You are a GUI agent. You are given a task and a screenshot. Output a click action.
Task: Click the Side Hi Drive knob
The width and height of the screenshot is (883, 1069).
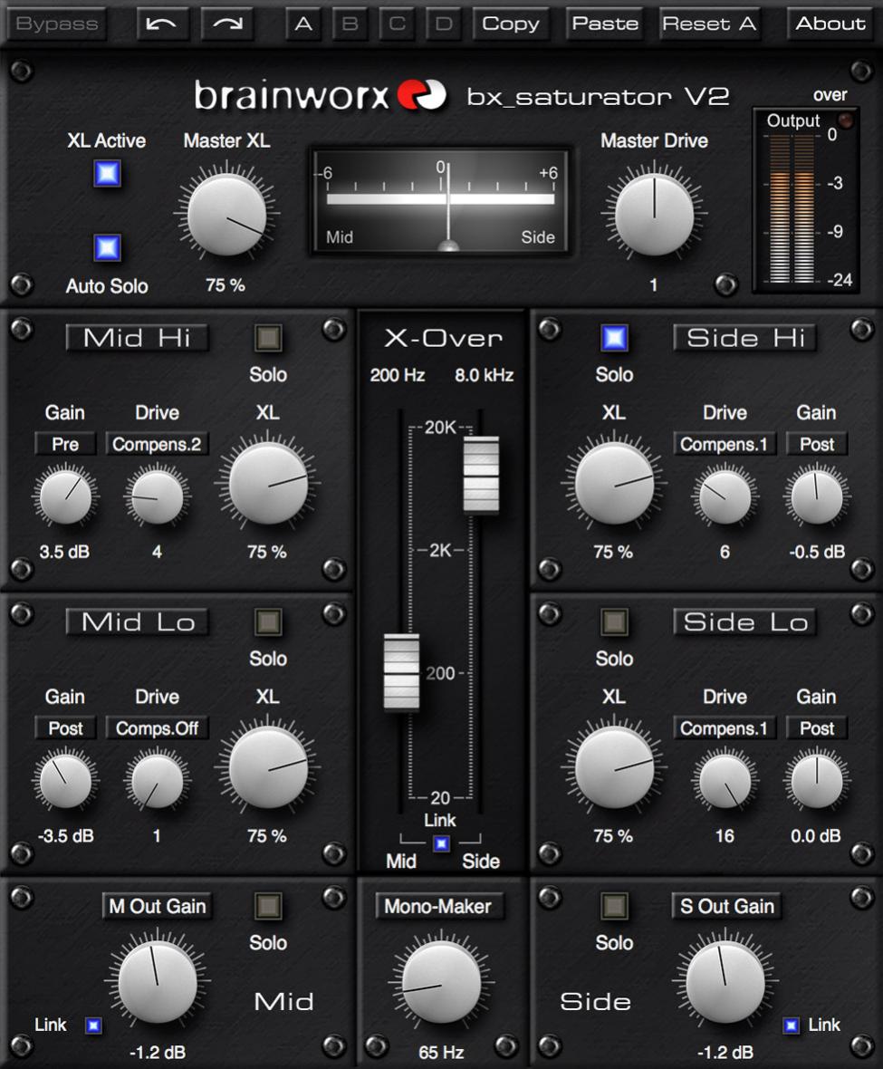(725, 496)
